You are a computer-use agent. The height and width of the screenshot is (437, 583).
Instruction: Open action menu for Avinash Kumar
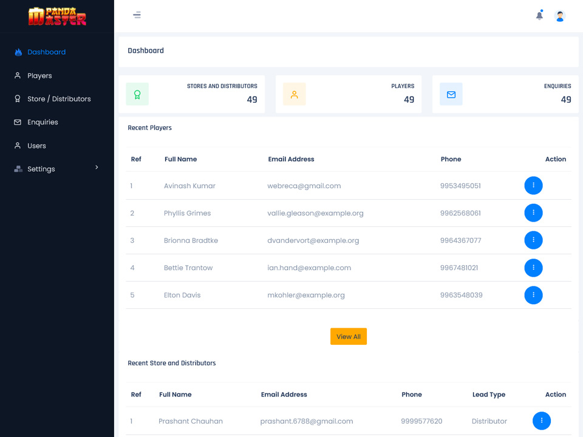tap(533, 186)
